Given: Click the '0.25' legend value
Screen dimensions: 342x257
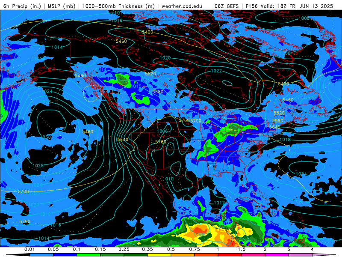Looking at the screenshot, I should point(124,249).
